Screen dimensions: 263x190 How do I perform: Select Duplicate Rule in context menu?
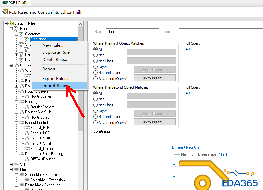coord(56,52)
